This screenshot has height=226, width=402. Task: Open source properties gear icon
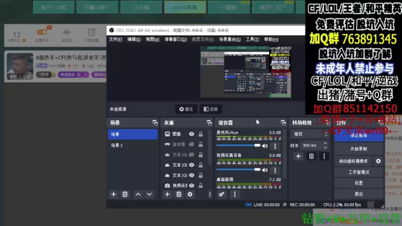190,194
